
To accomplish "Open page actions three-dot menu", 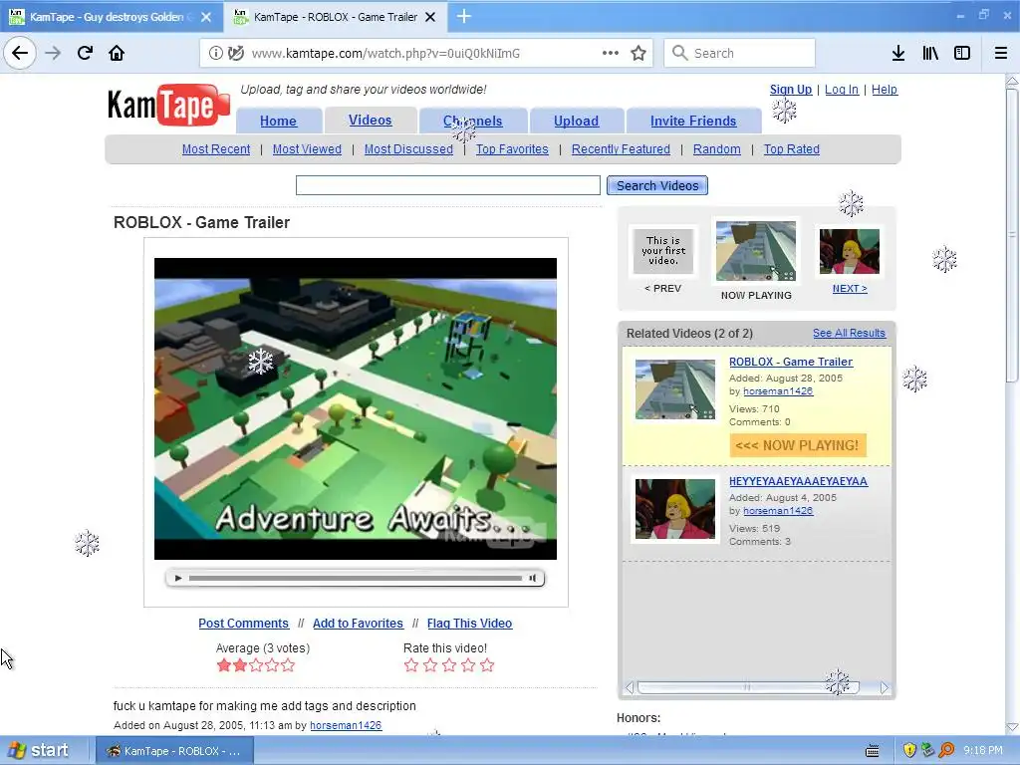I will coord(611,53).
